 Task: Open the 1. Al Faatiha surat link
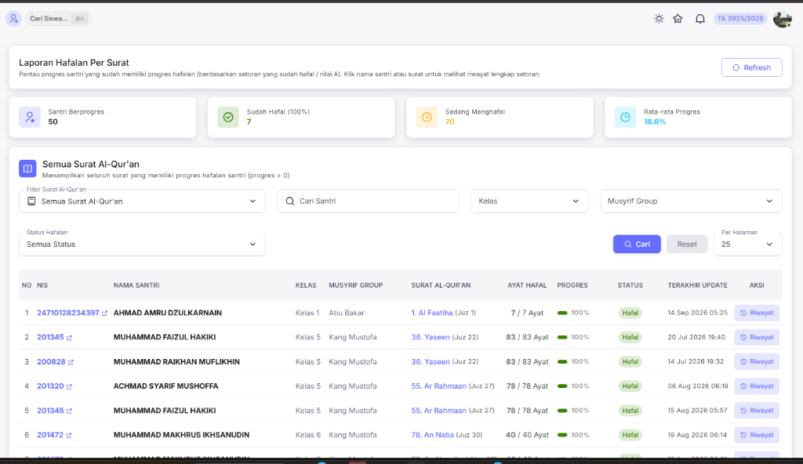click(x=432, y=313)
